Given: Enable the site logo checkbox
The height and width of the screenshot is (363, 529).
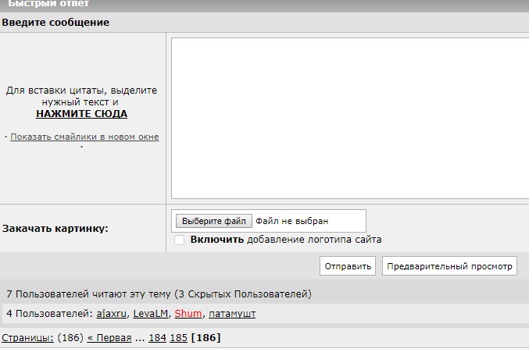Looking at the screenshot, I should coord(179,240).
